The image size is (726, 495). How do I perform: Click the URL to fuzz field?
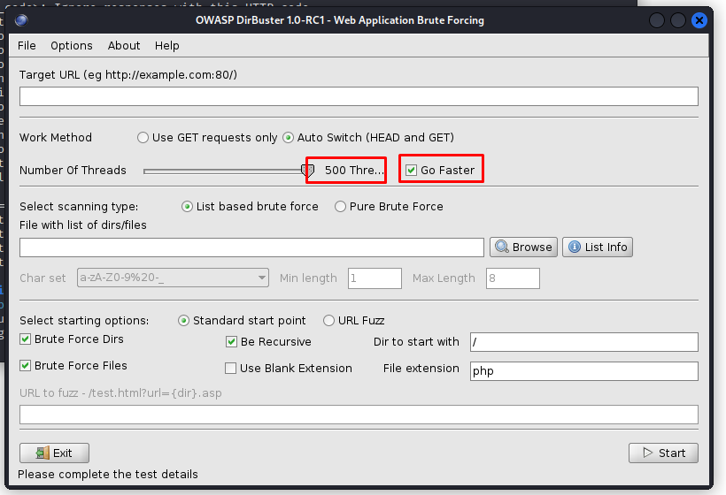pyautogui.click(x=359, y=415)
